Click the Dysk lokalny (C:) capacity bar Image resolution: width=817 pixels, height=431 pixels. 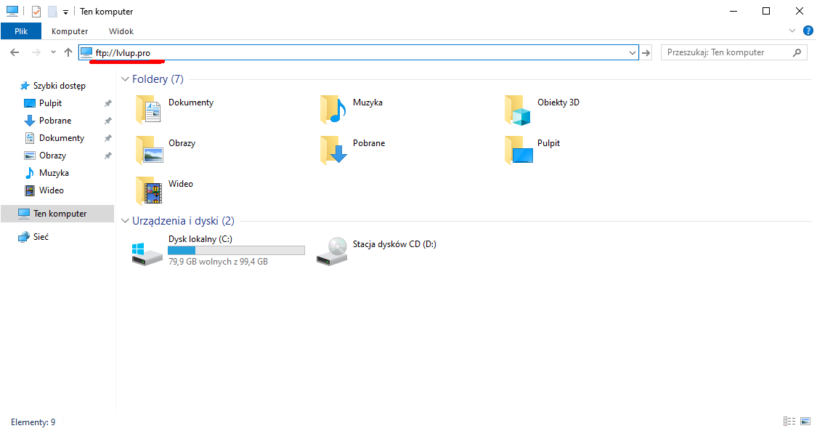(x=236, y=250)
